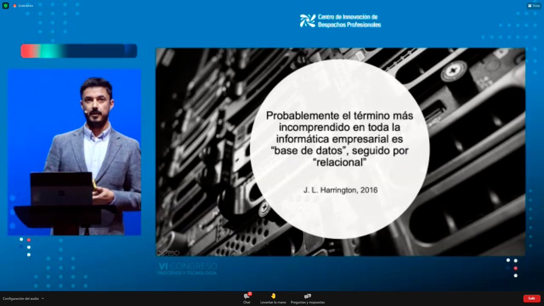Click the shared slide with Harrington quote
The height and width of the screenshot is (306, 544).
[340, 152]
